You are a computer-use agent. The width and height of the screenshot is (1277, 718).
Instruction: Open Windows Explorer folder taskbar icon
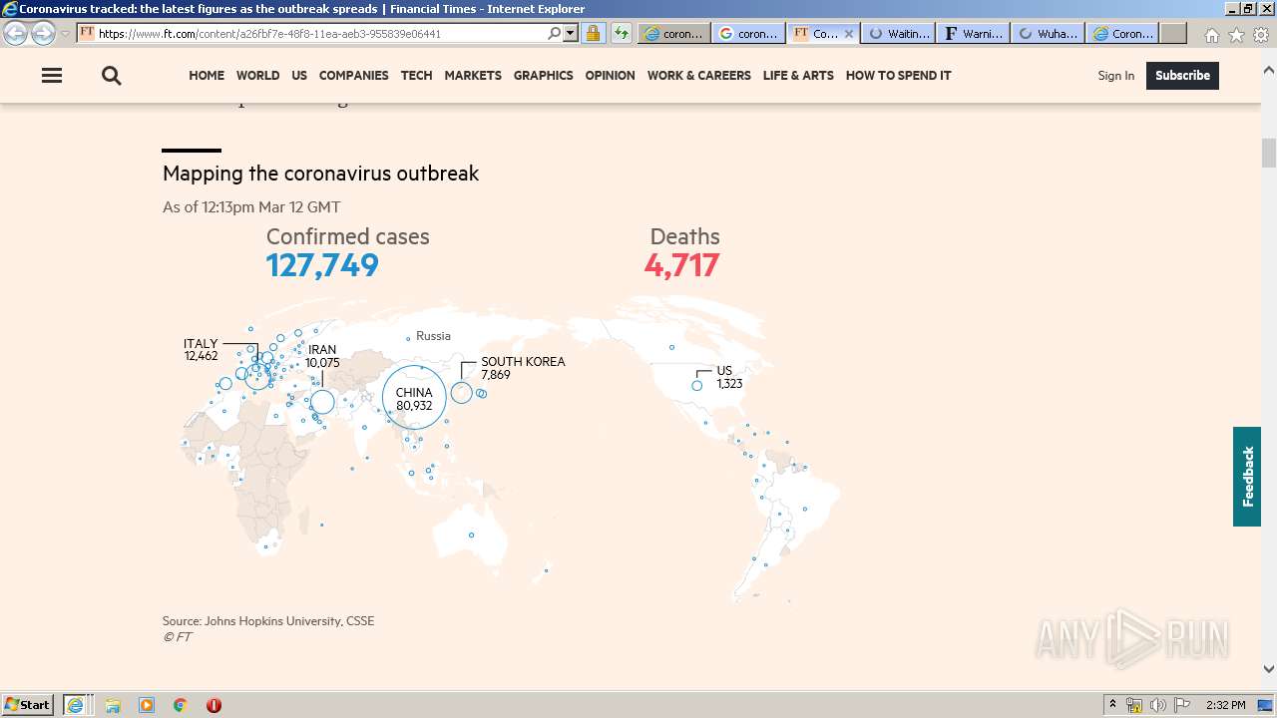pos(113,705)
